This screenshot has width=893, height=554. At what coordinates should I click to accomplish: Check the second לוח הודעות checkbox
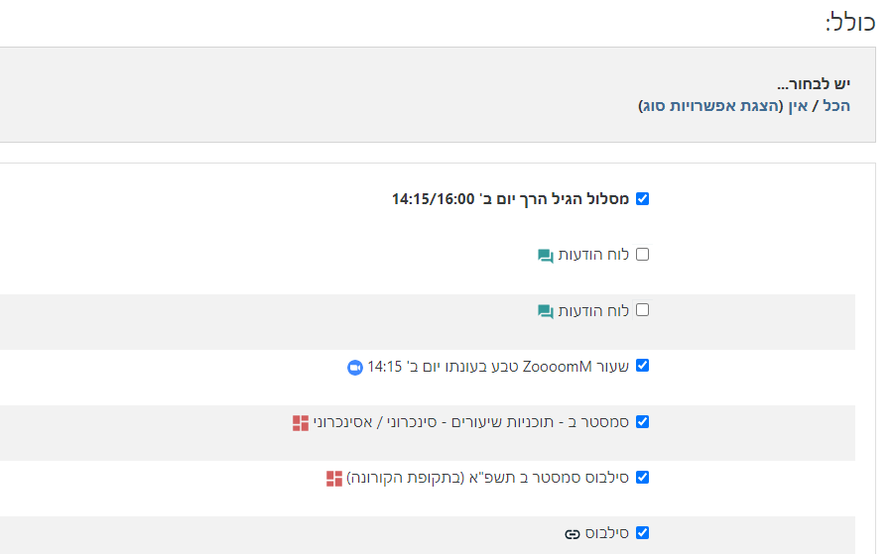click(x=642, y=310)
